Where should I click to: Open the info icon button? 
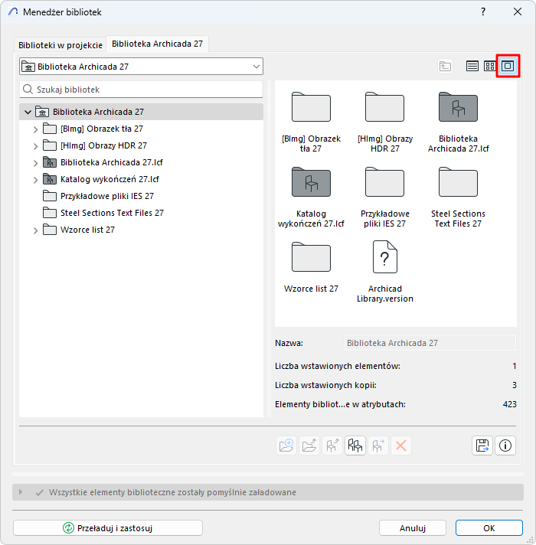pos(505,445)
